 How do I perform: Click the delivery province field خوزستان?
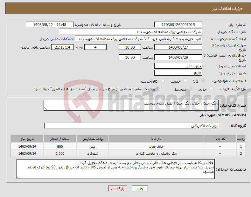tap(178, 66)
